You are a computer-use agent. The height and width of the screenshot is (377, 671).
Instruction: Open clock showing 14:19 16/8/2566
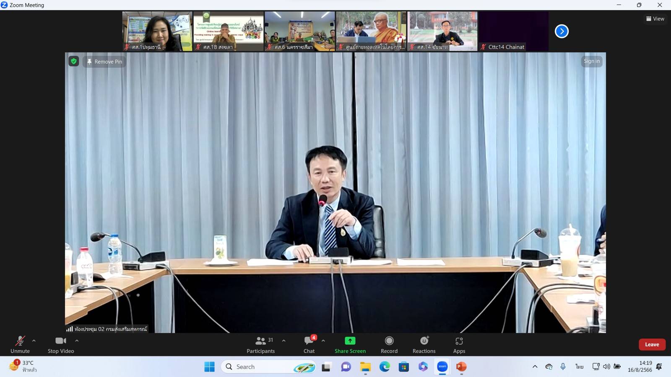click(x=640, y=367)
